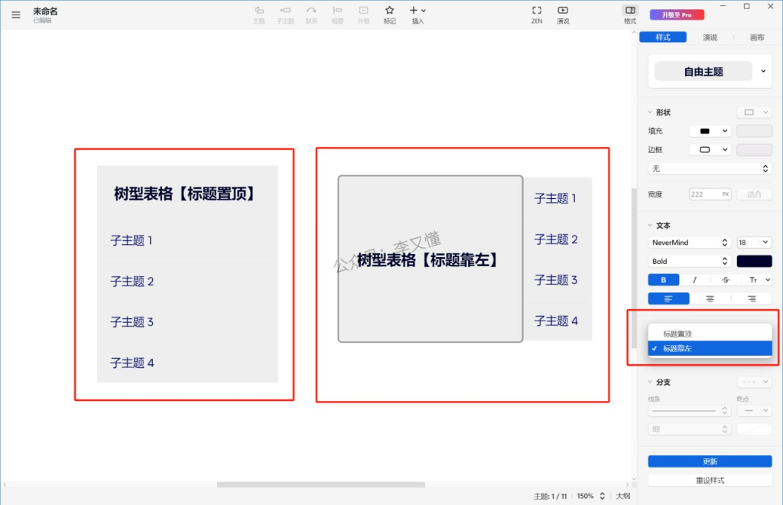Click the blue 更新 (update) button

[x=710, y=461]
